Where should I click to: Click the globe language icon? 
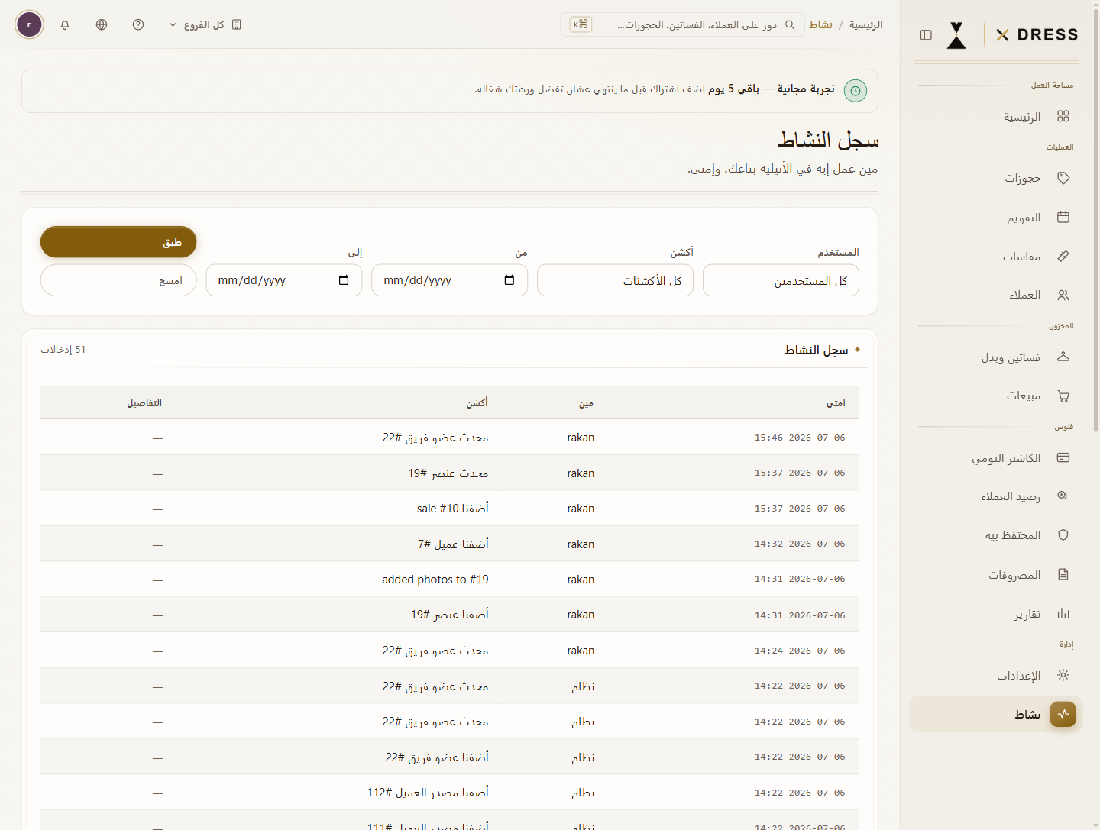[102, 24]
